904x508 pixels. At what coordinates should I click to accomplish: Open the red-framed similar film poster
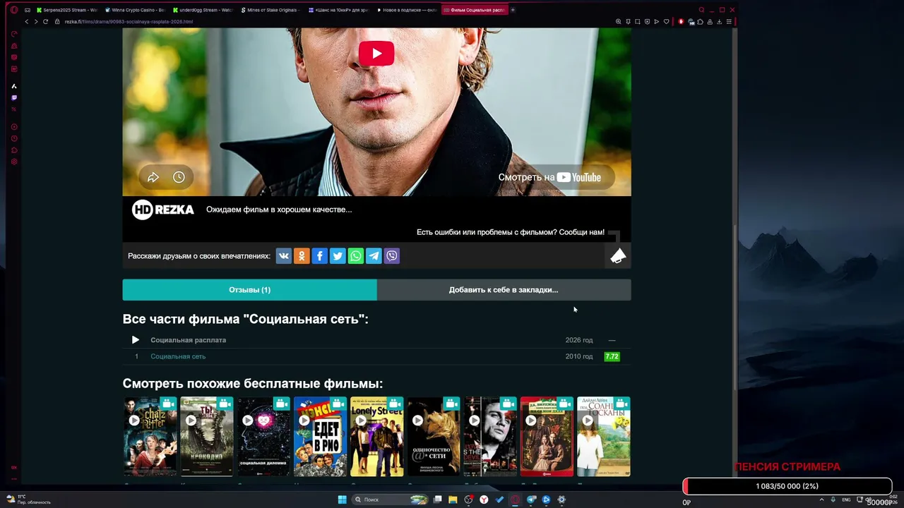tap(547, 437)
